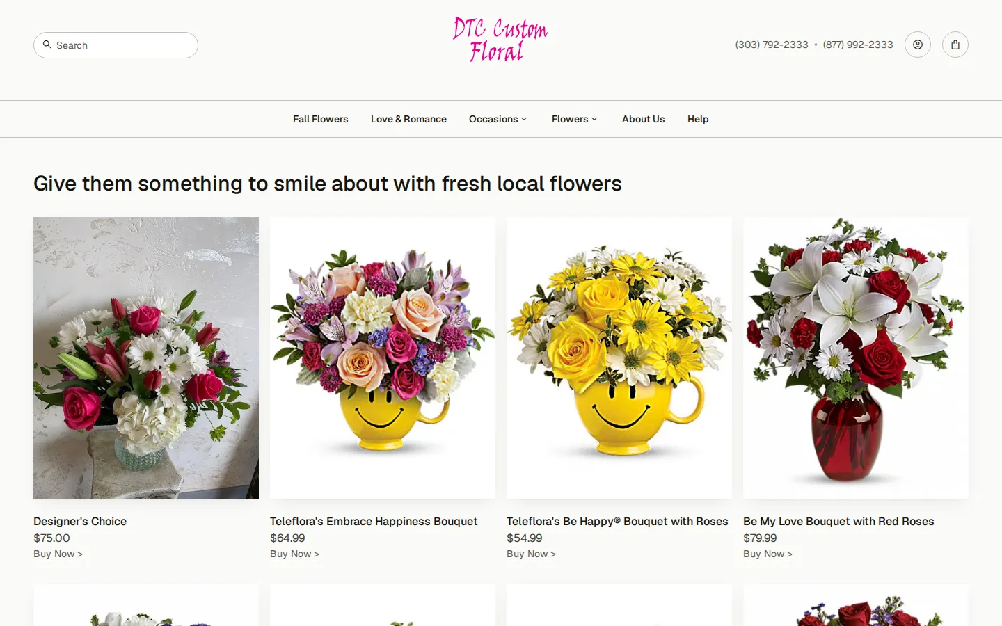1002x626 pixels.
Task: Buy the Embrace Happiness Bouquet now
Action: (x=295, y=554)
